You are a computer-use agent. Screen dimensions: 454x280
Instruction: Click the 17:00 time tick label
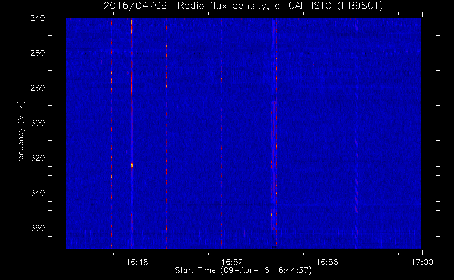coord(422,262)
